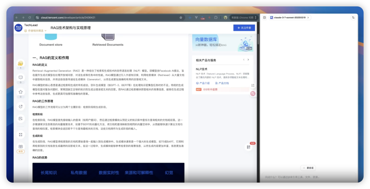Open the 'NLP技术' product title

(202, 69)
